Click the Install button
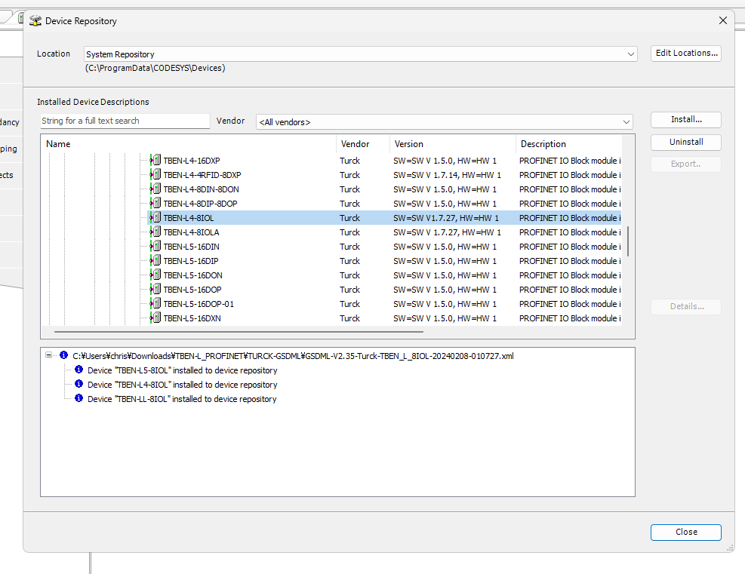The width and height of the screenshot is (745, 574). (686, 120)
